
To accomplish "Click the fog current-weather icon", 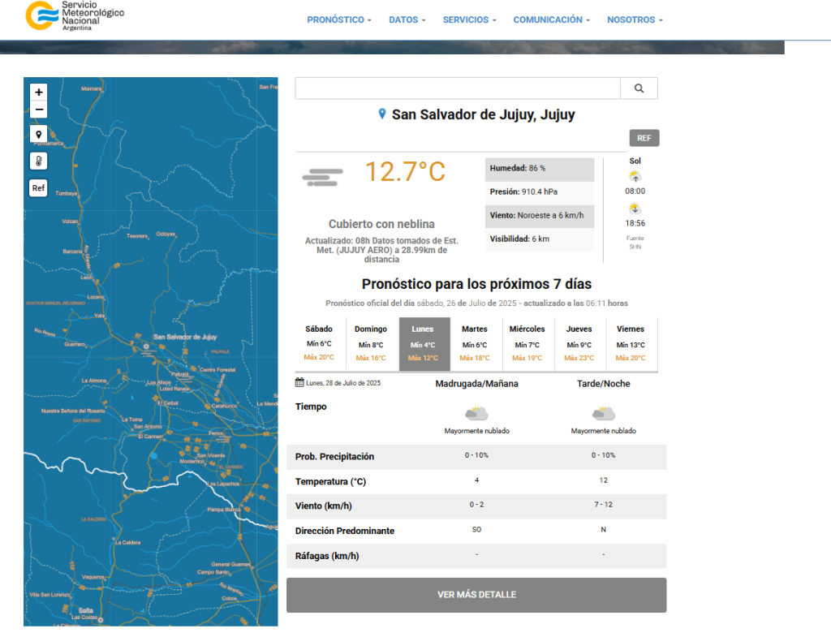I will coord(322,176).
